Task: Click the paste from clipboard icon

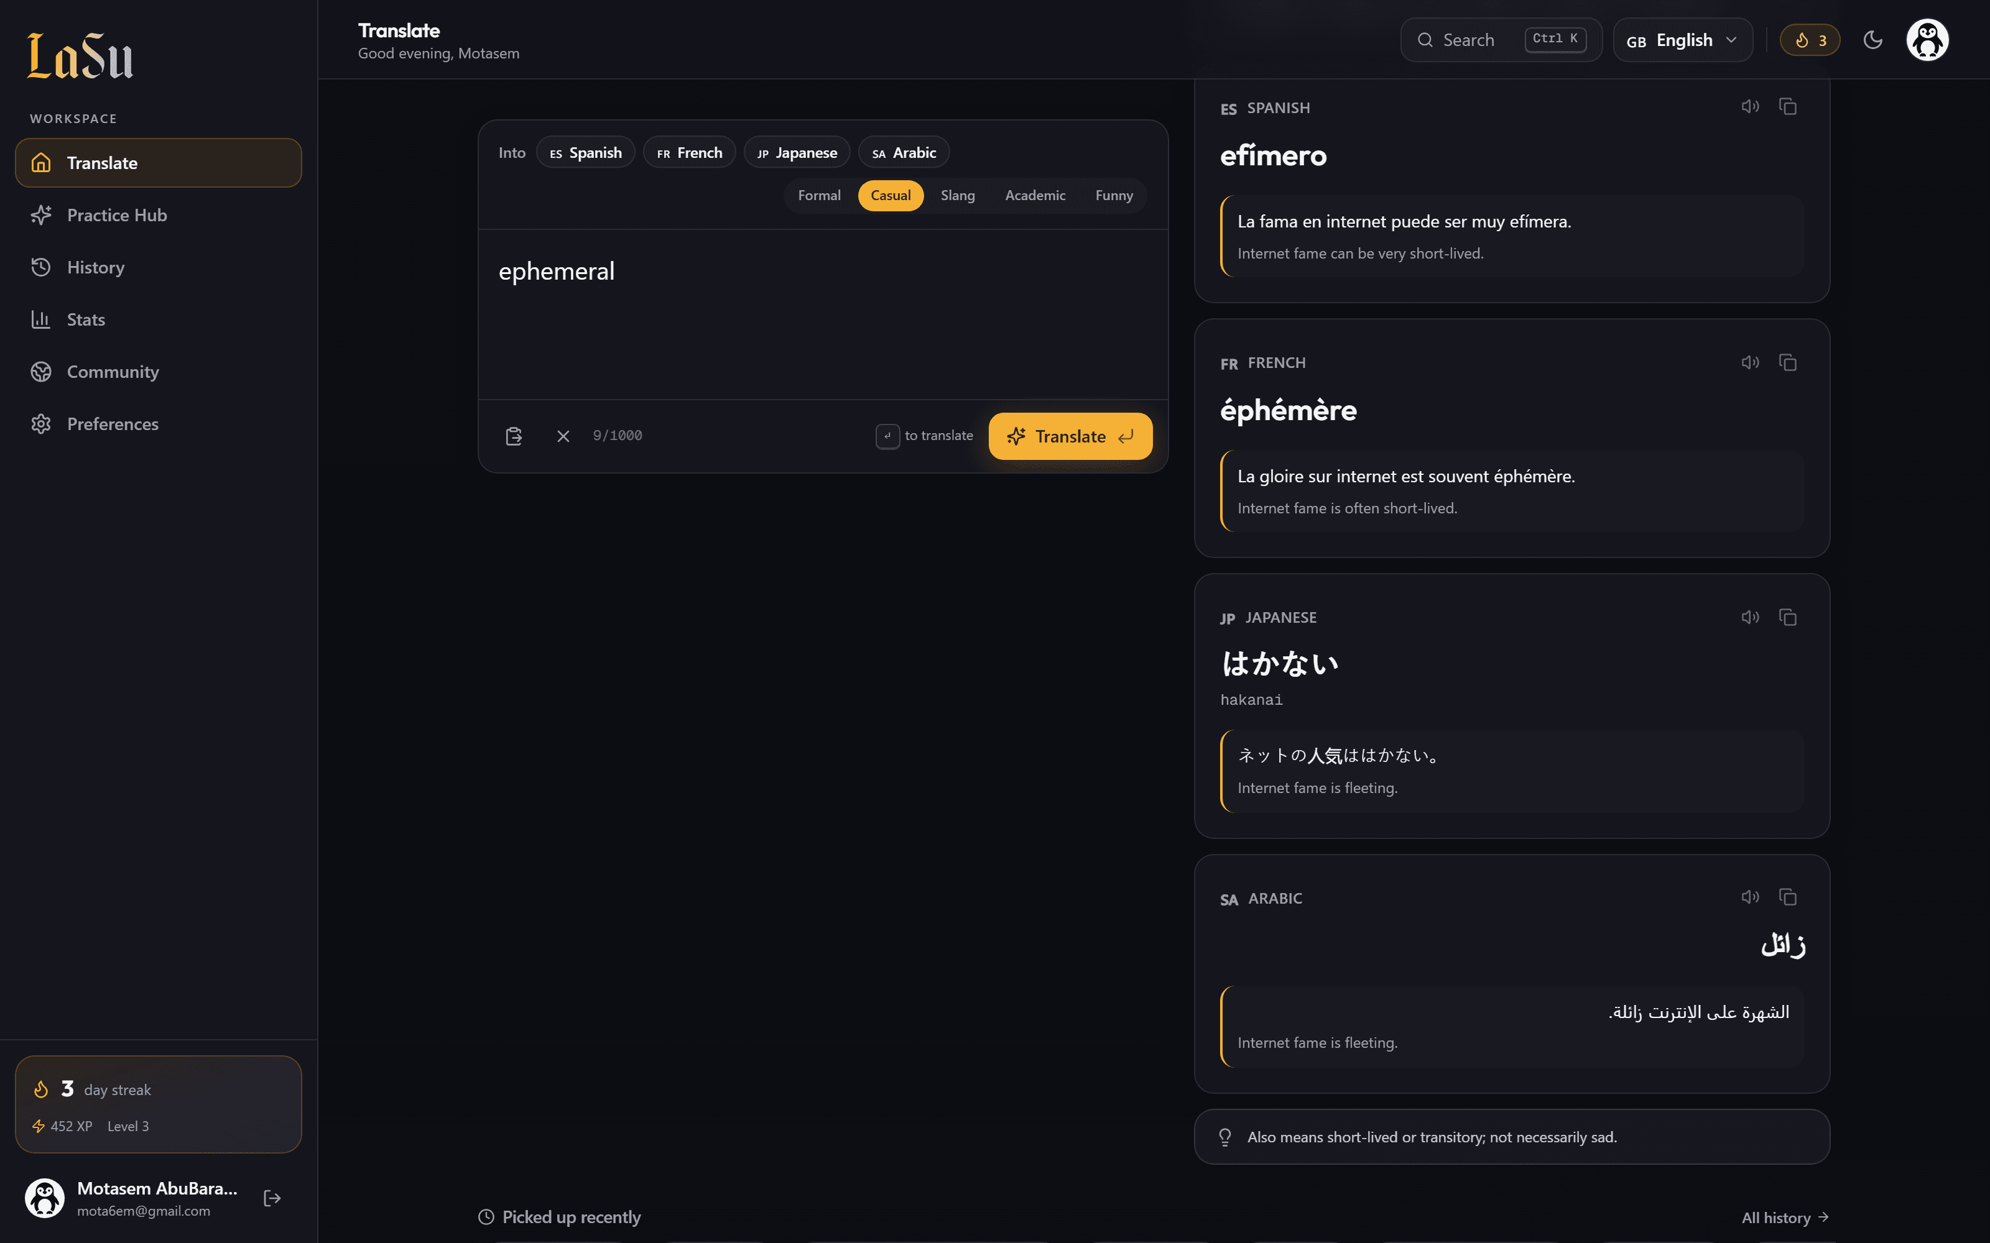Action: pyautogui.click(x=514, y=436)
